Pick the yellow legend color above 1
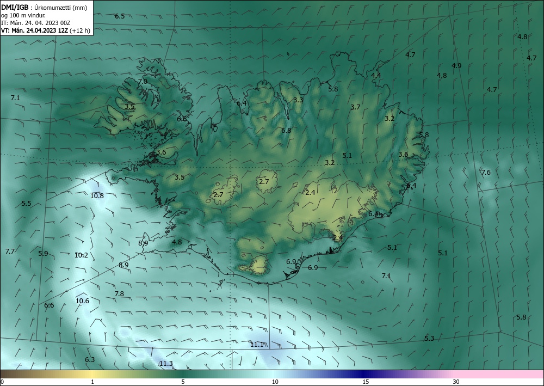Screen dimensions: 544x386 (92, 374)
